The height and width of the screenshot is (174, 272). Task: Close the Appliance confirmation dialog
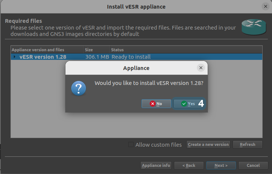coord(201,68)
